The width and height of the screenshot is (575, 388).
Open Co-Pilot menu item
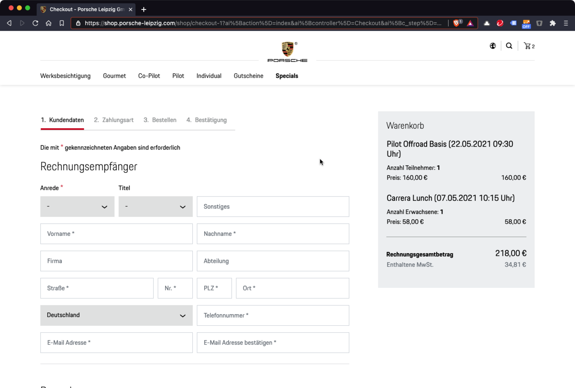click(x=149, y=76)
